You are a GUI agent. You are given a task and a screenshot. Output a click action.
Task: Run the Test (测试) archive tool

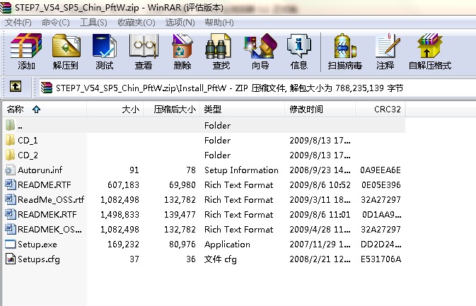tap(104, 52)
